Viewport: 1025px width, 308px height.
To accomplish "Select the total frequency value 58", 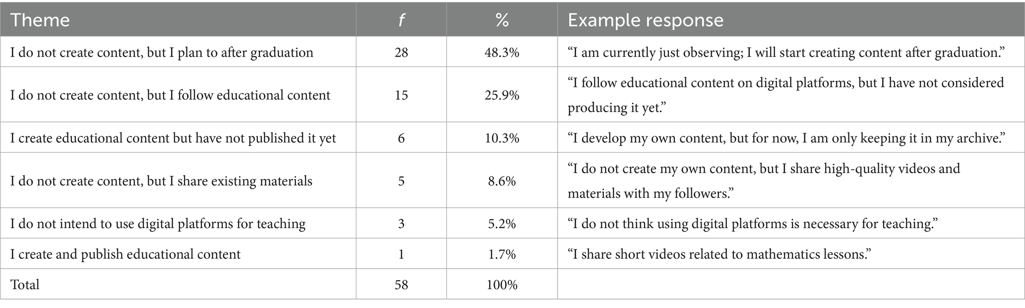I will (401, 285).
